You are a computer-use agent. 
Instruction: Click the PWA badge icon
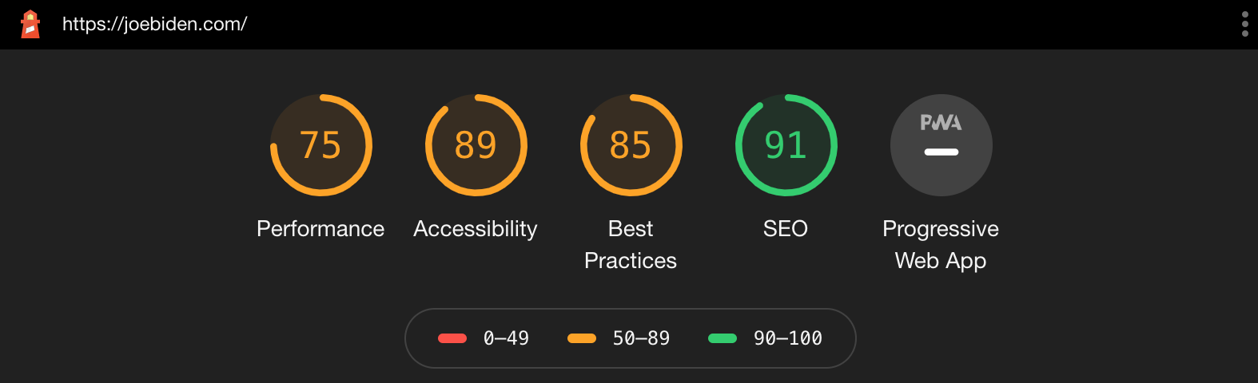[941, 123]
